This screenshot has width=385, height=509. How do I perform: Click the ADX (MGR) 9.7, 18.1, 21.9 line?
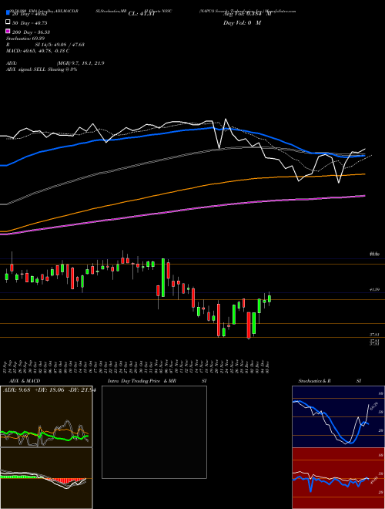tap(55, 63)
